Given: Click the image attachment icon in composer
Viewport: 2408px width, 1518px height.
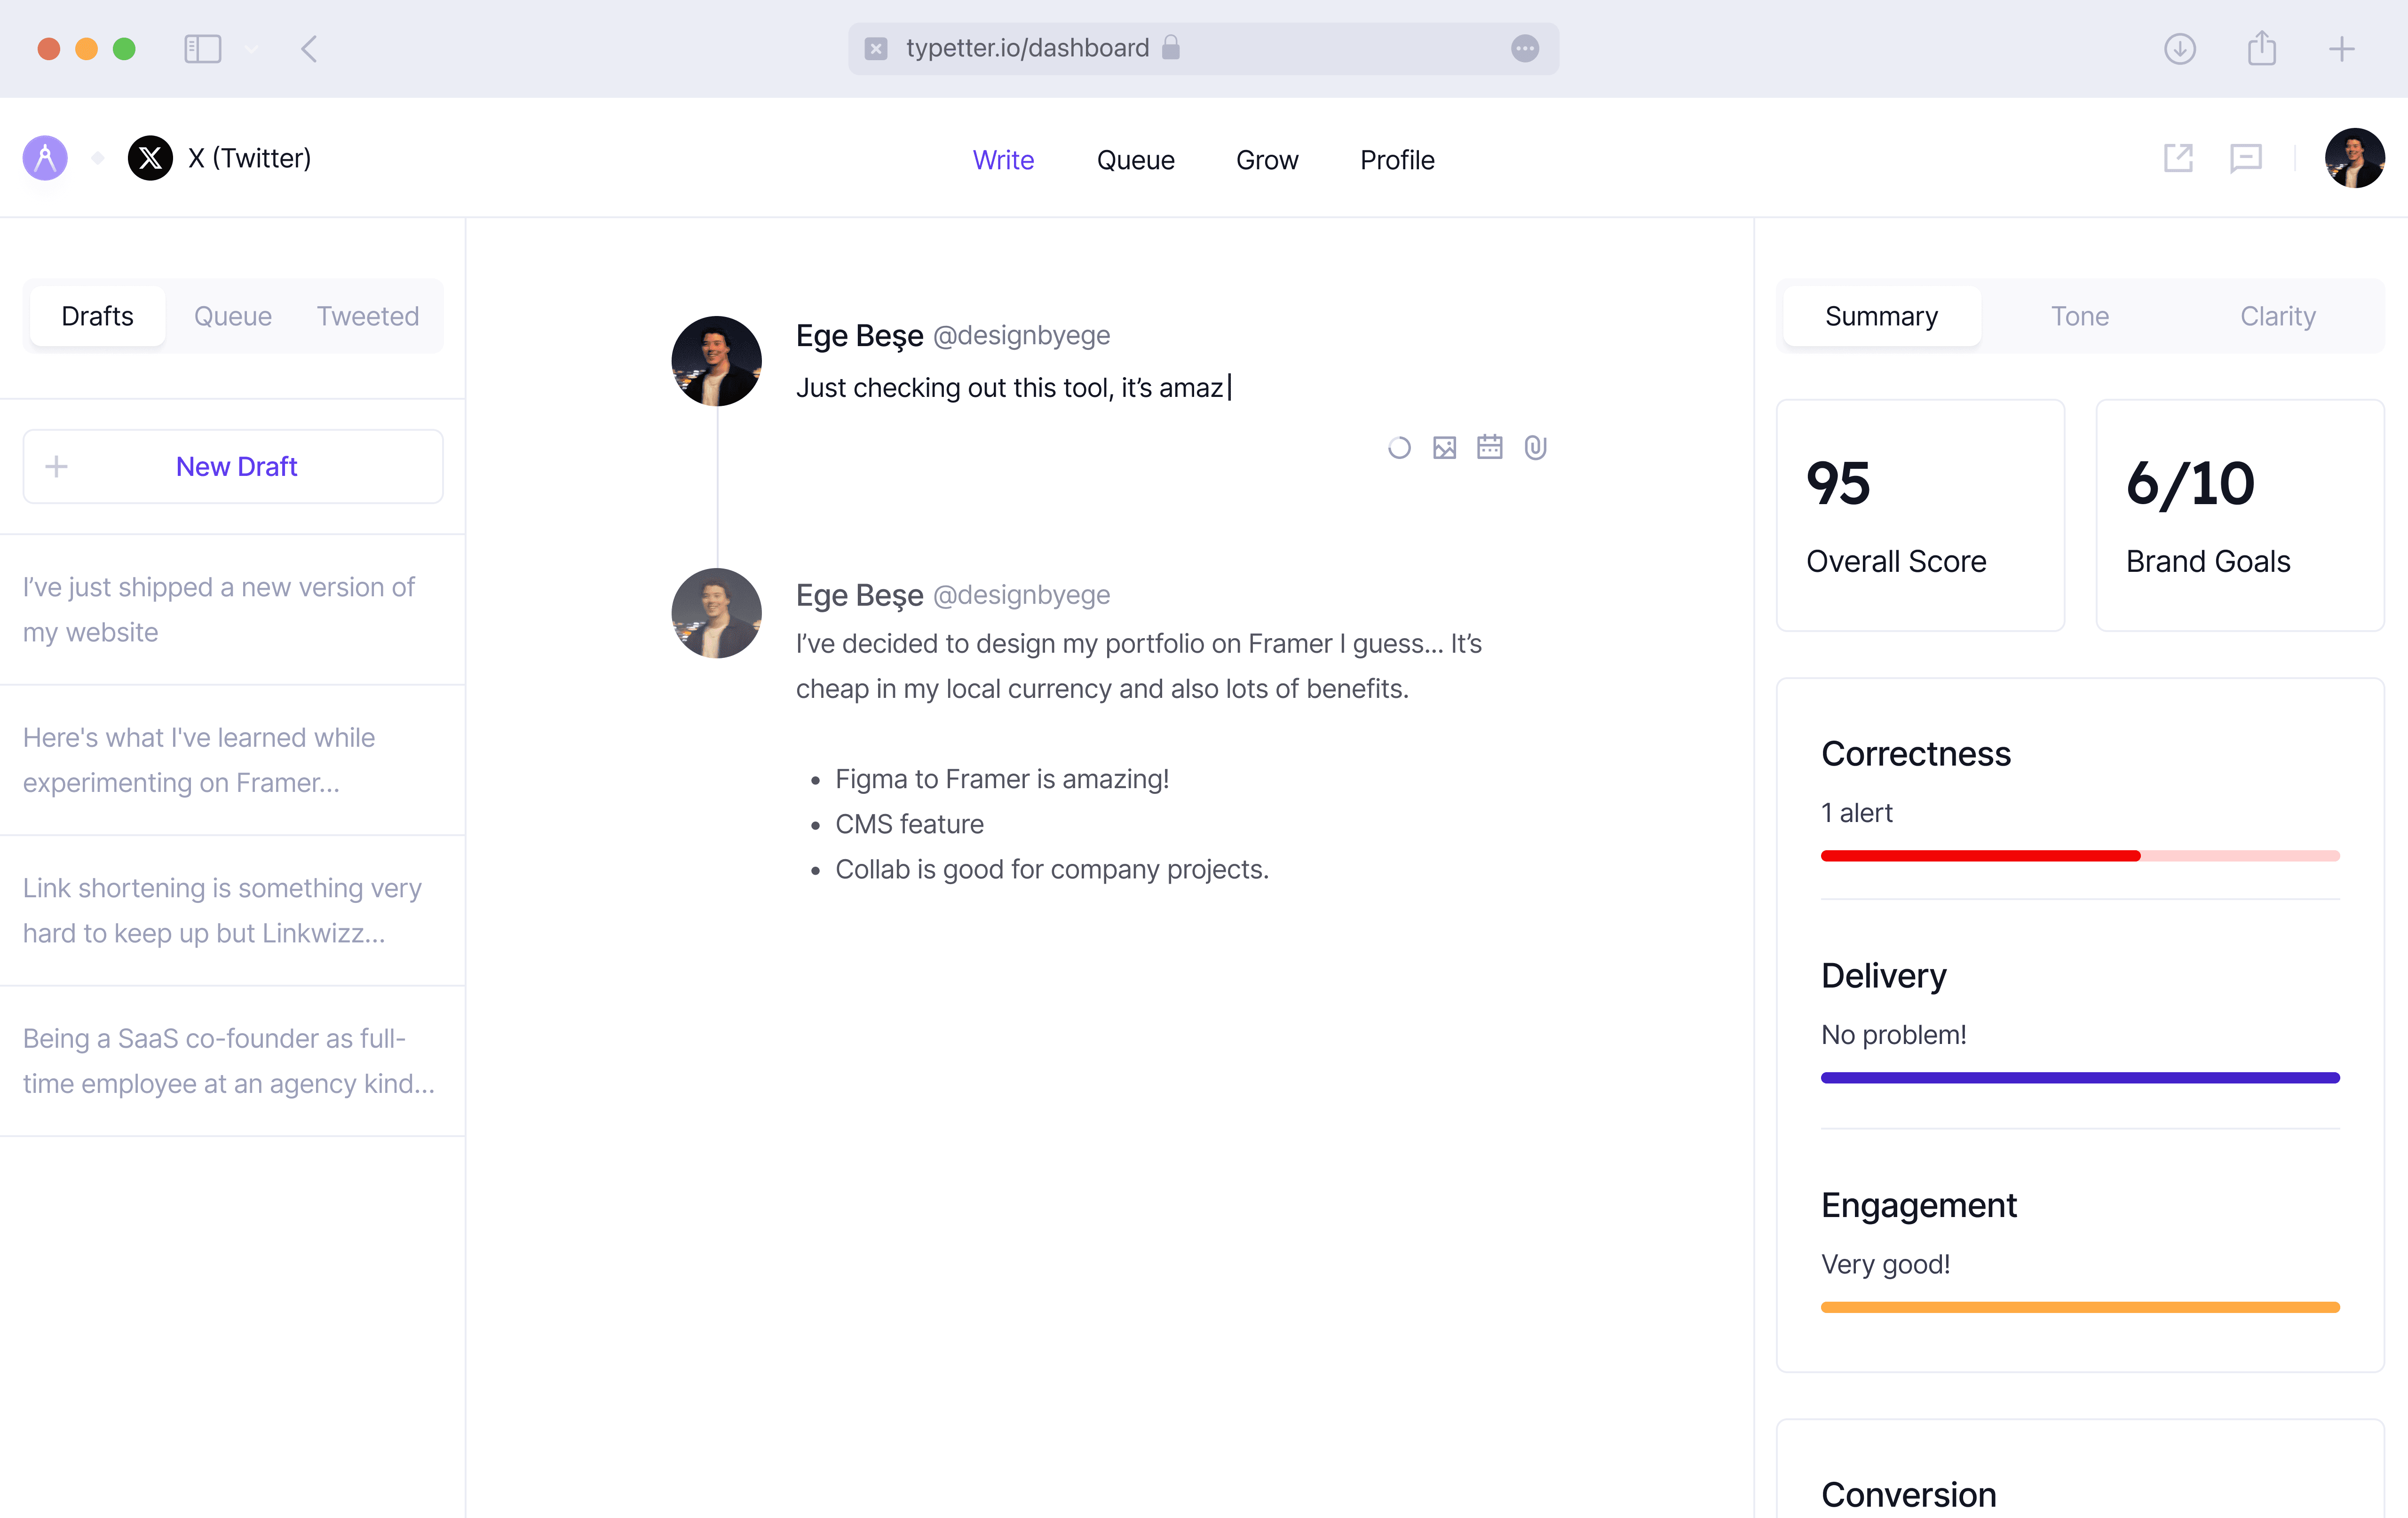Looking at the screenshot, I should [x=1444, y=447].
